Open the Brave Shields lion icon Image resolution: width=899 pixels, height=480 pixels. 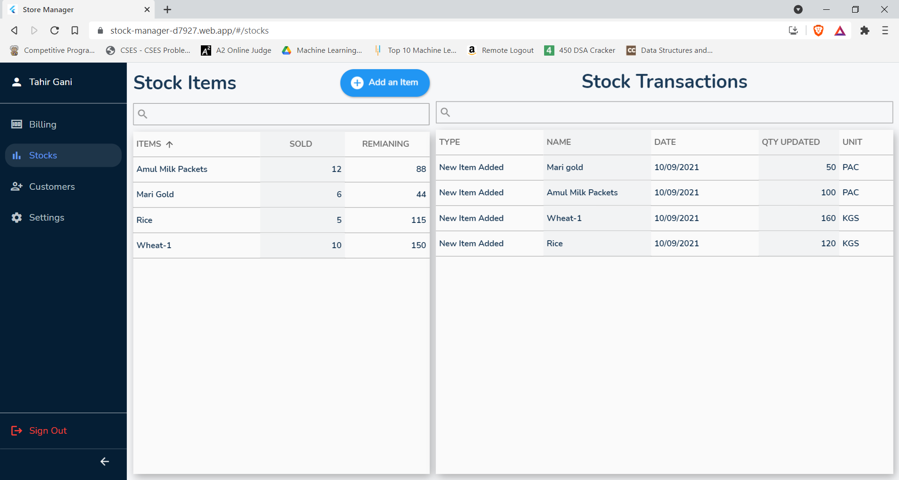point(818,30)
